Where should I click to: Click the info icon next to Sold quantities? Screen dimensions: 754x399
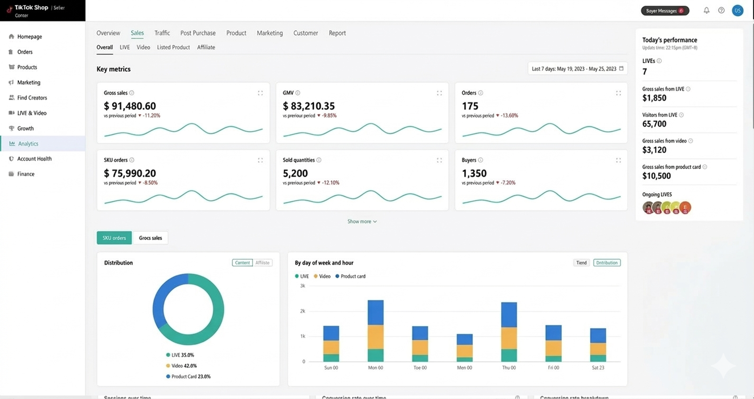(319, 160)
